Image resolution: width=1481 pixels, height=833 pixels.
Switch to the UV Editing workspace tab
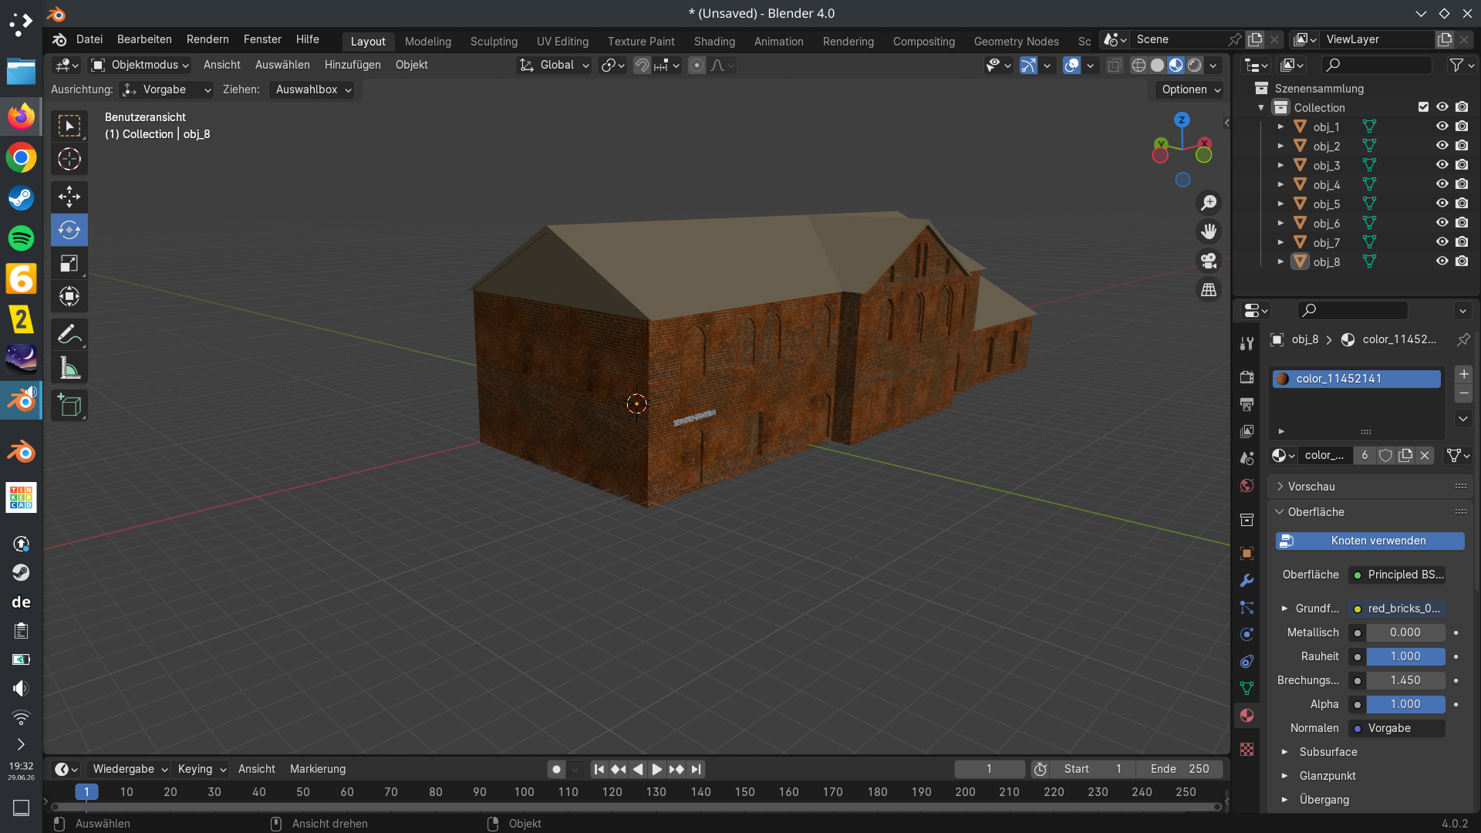562,42
